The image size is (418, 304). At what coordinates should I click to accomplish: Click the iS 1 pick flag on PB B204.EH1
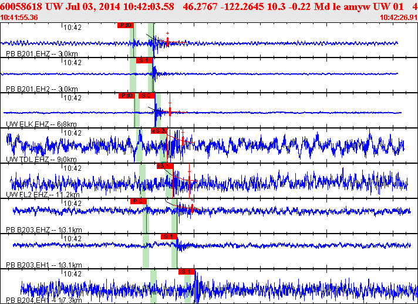(186, 272)
